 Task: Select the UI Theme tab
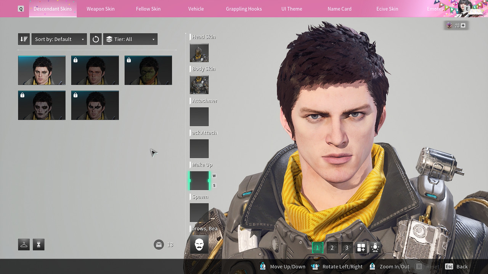click(292, 9)
